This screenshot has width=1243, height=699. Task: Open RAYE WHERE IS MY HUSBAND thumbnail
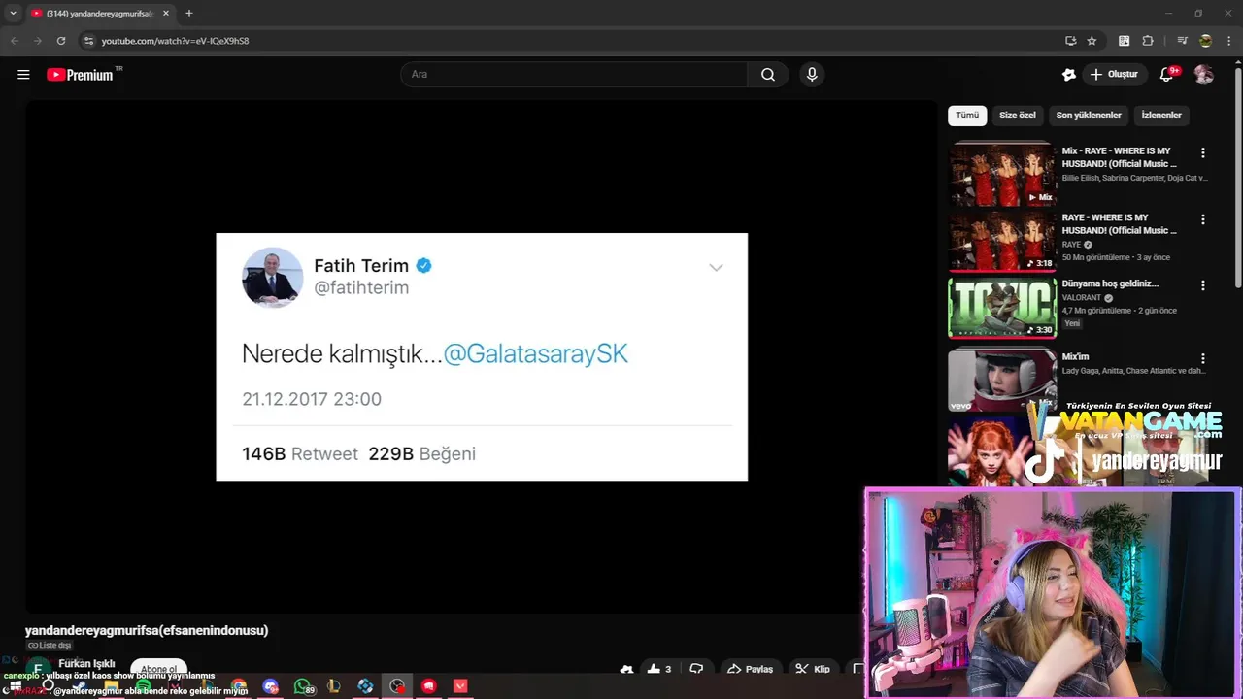tap(1001, 241)
